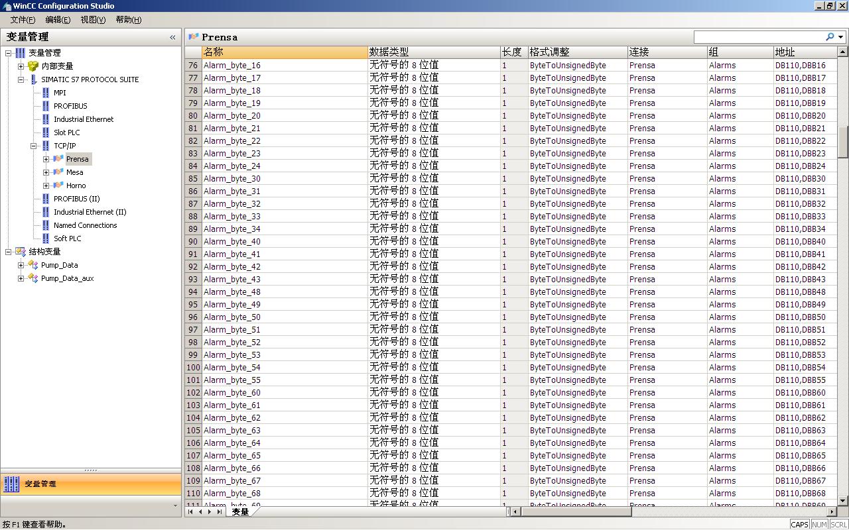Select the Slot PLC channel unit icon
Image resolution: width=849 pixels, height=530 pixels.
[x=46, y=132]
